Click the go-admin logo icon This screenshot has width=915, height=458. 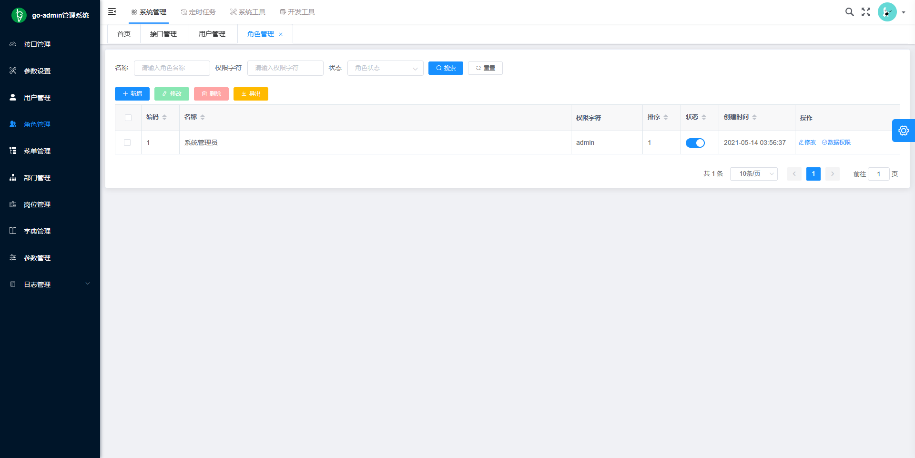(19, 15)
